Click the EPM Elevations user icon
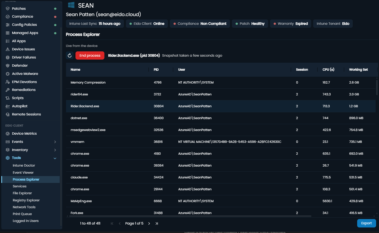 [8, 82]
